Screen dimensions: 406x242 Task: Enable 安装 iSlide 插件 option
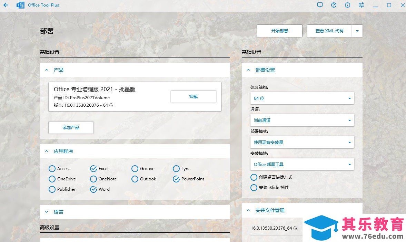click(x=254, y=188)
